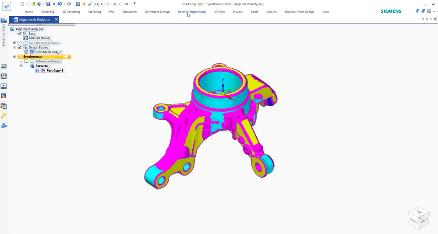The width and height of the screenshot is (438, 234).
Task: Toggle the Base checkbox
Action: coord(20,34)
